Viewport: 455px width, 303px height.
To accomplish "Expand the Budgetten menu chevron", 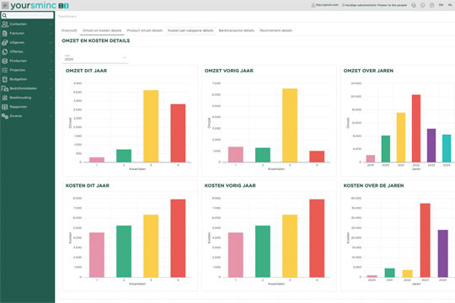I will (x=51, y=79).
